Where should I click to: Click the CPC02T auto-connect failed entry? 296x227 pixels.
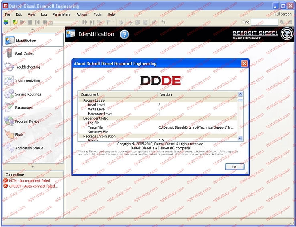(31, 186)
